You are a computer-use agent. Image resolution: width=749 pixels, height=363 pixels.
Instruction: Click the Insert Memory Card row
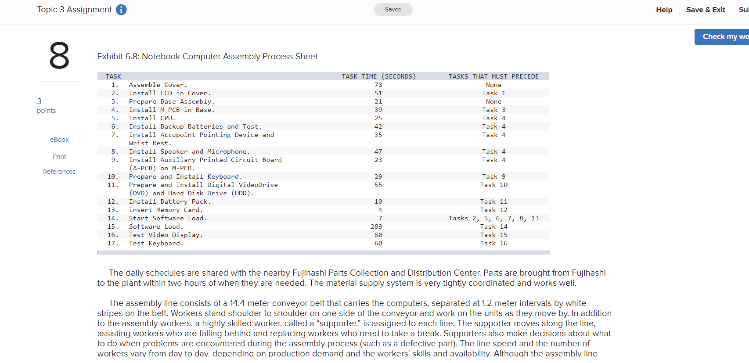[x=323, y=210]
